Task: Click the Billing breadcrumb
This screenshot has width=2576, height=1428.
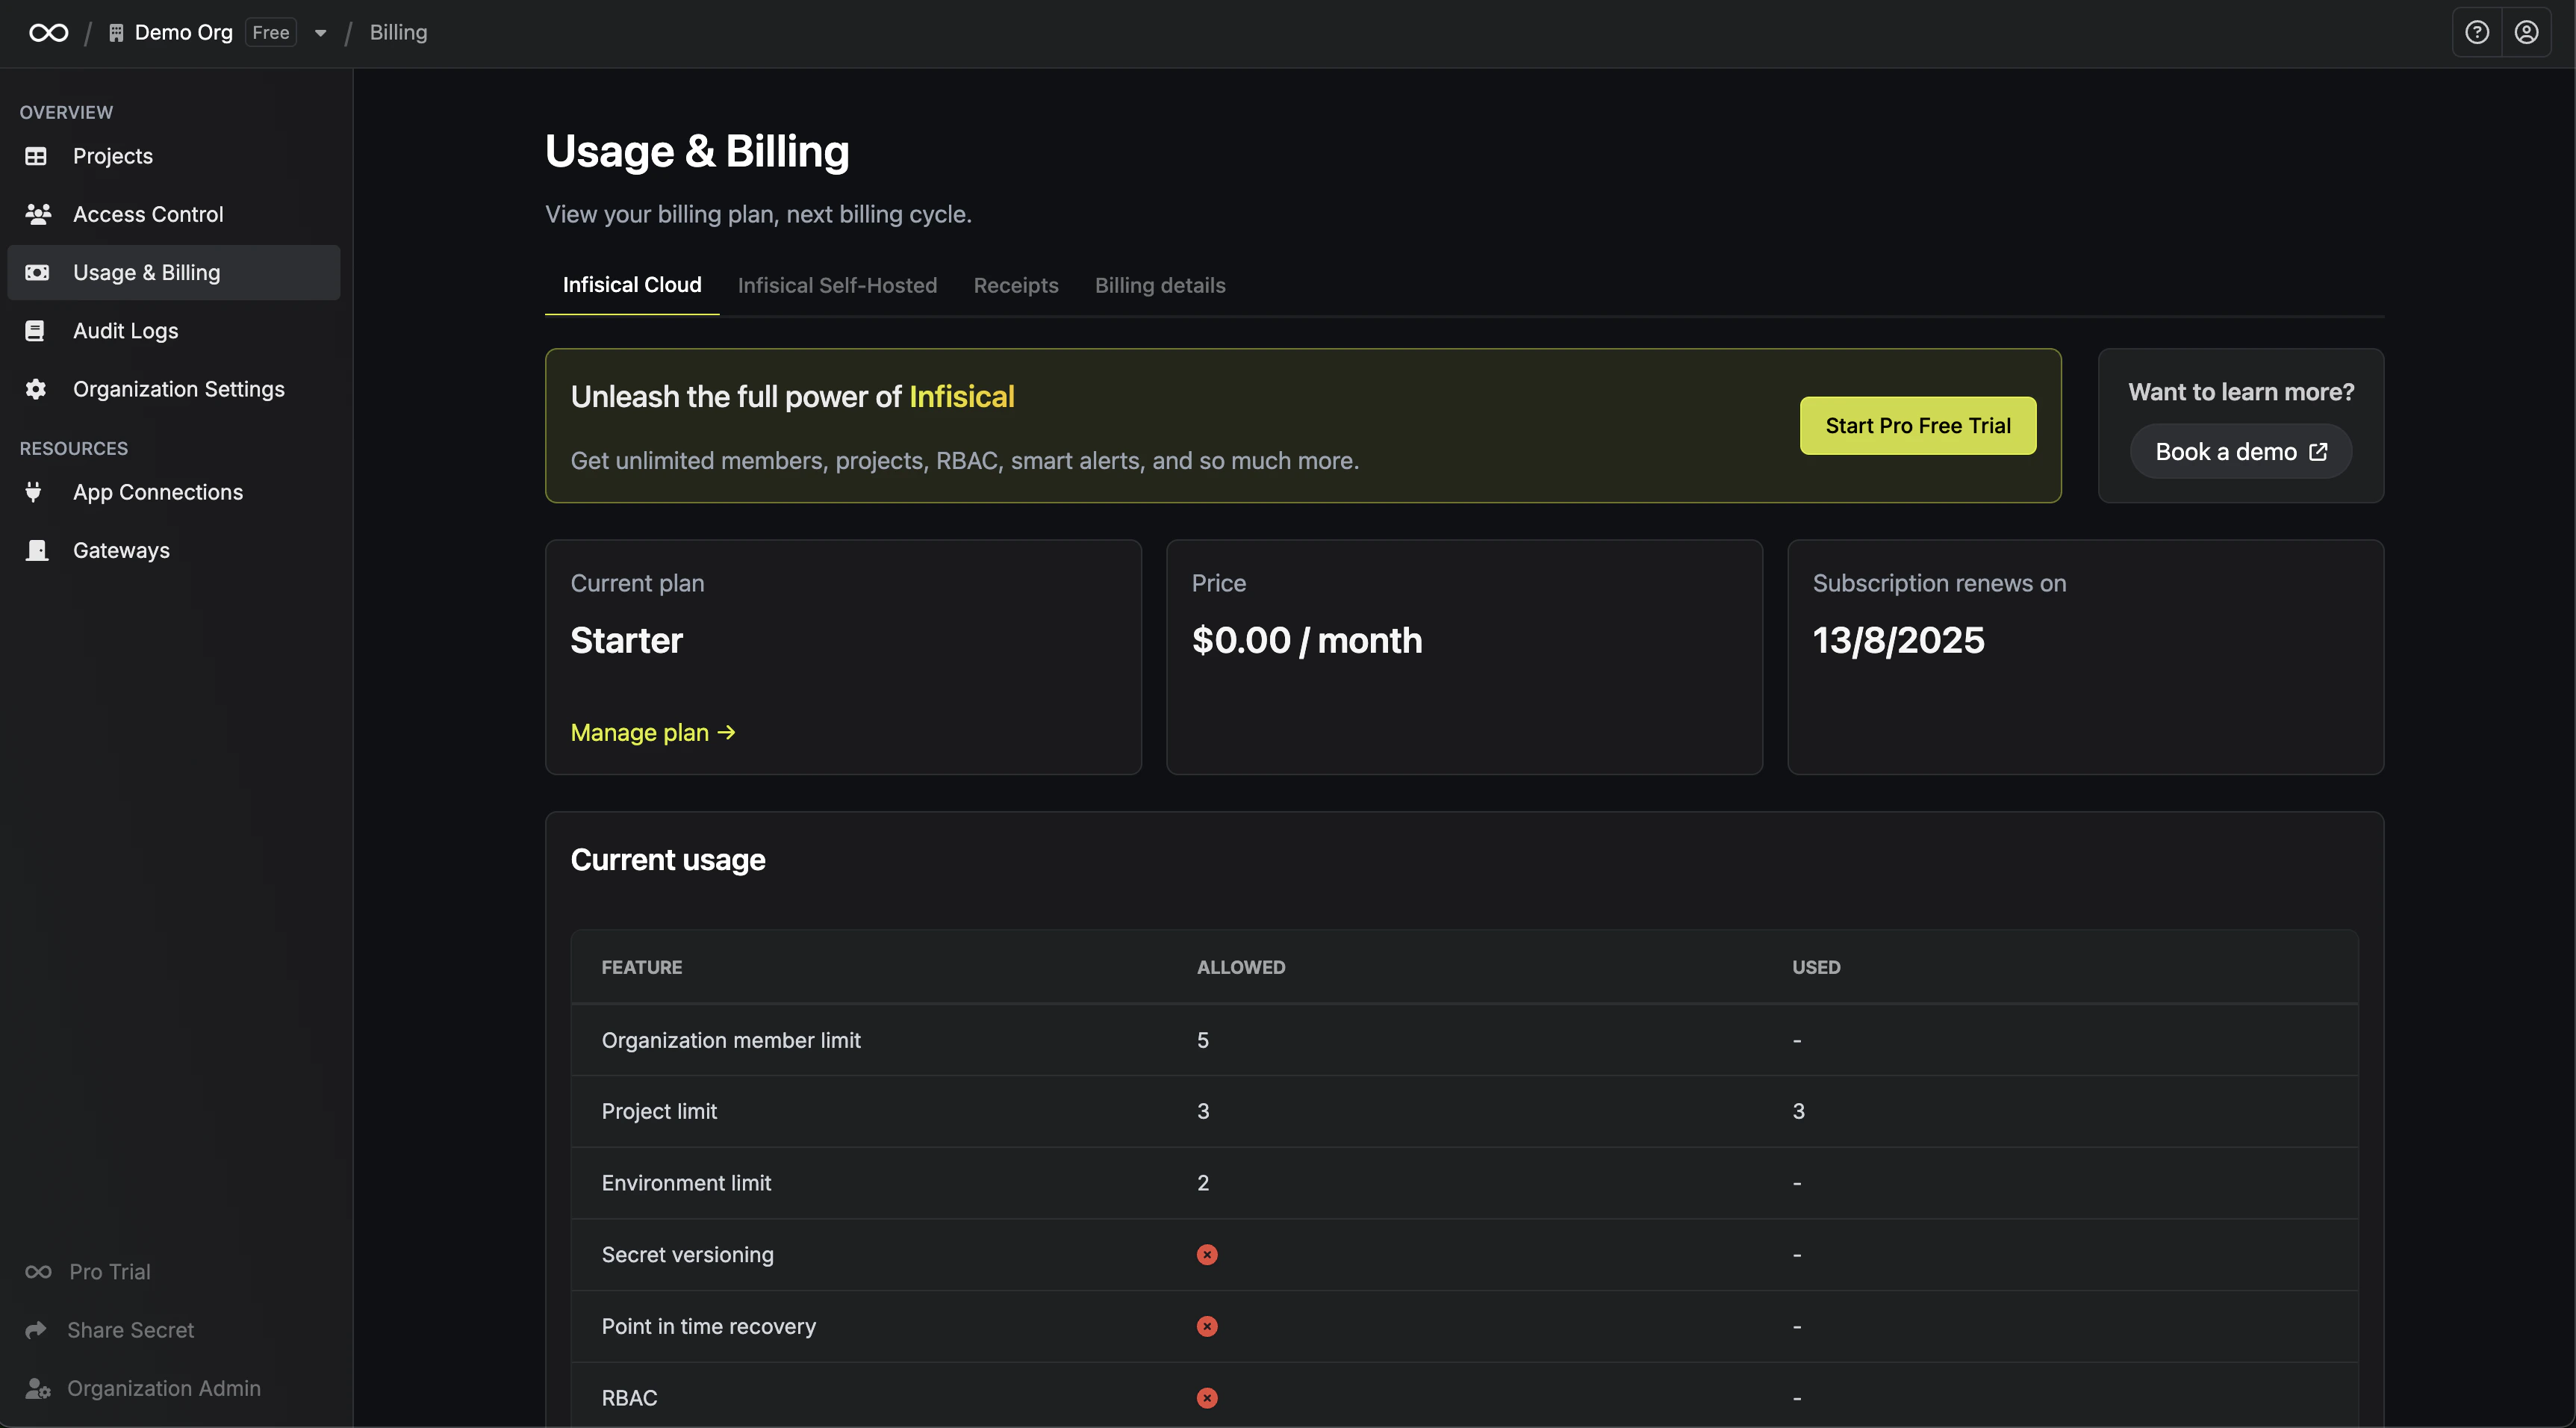Action: pyautogui.click(x=398, y=33)
